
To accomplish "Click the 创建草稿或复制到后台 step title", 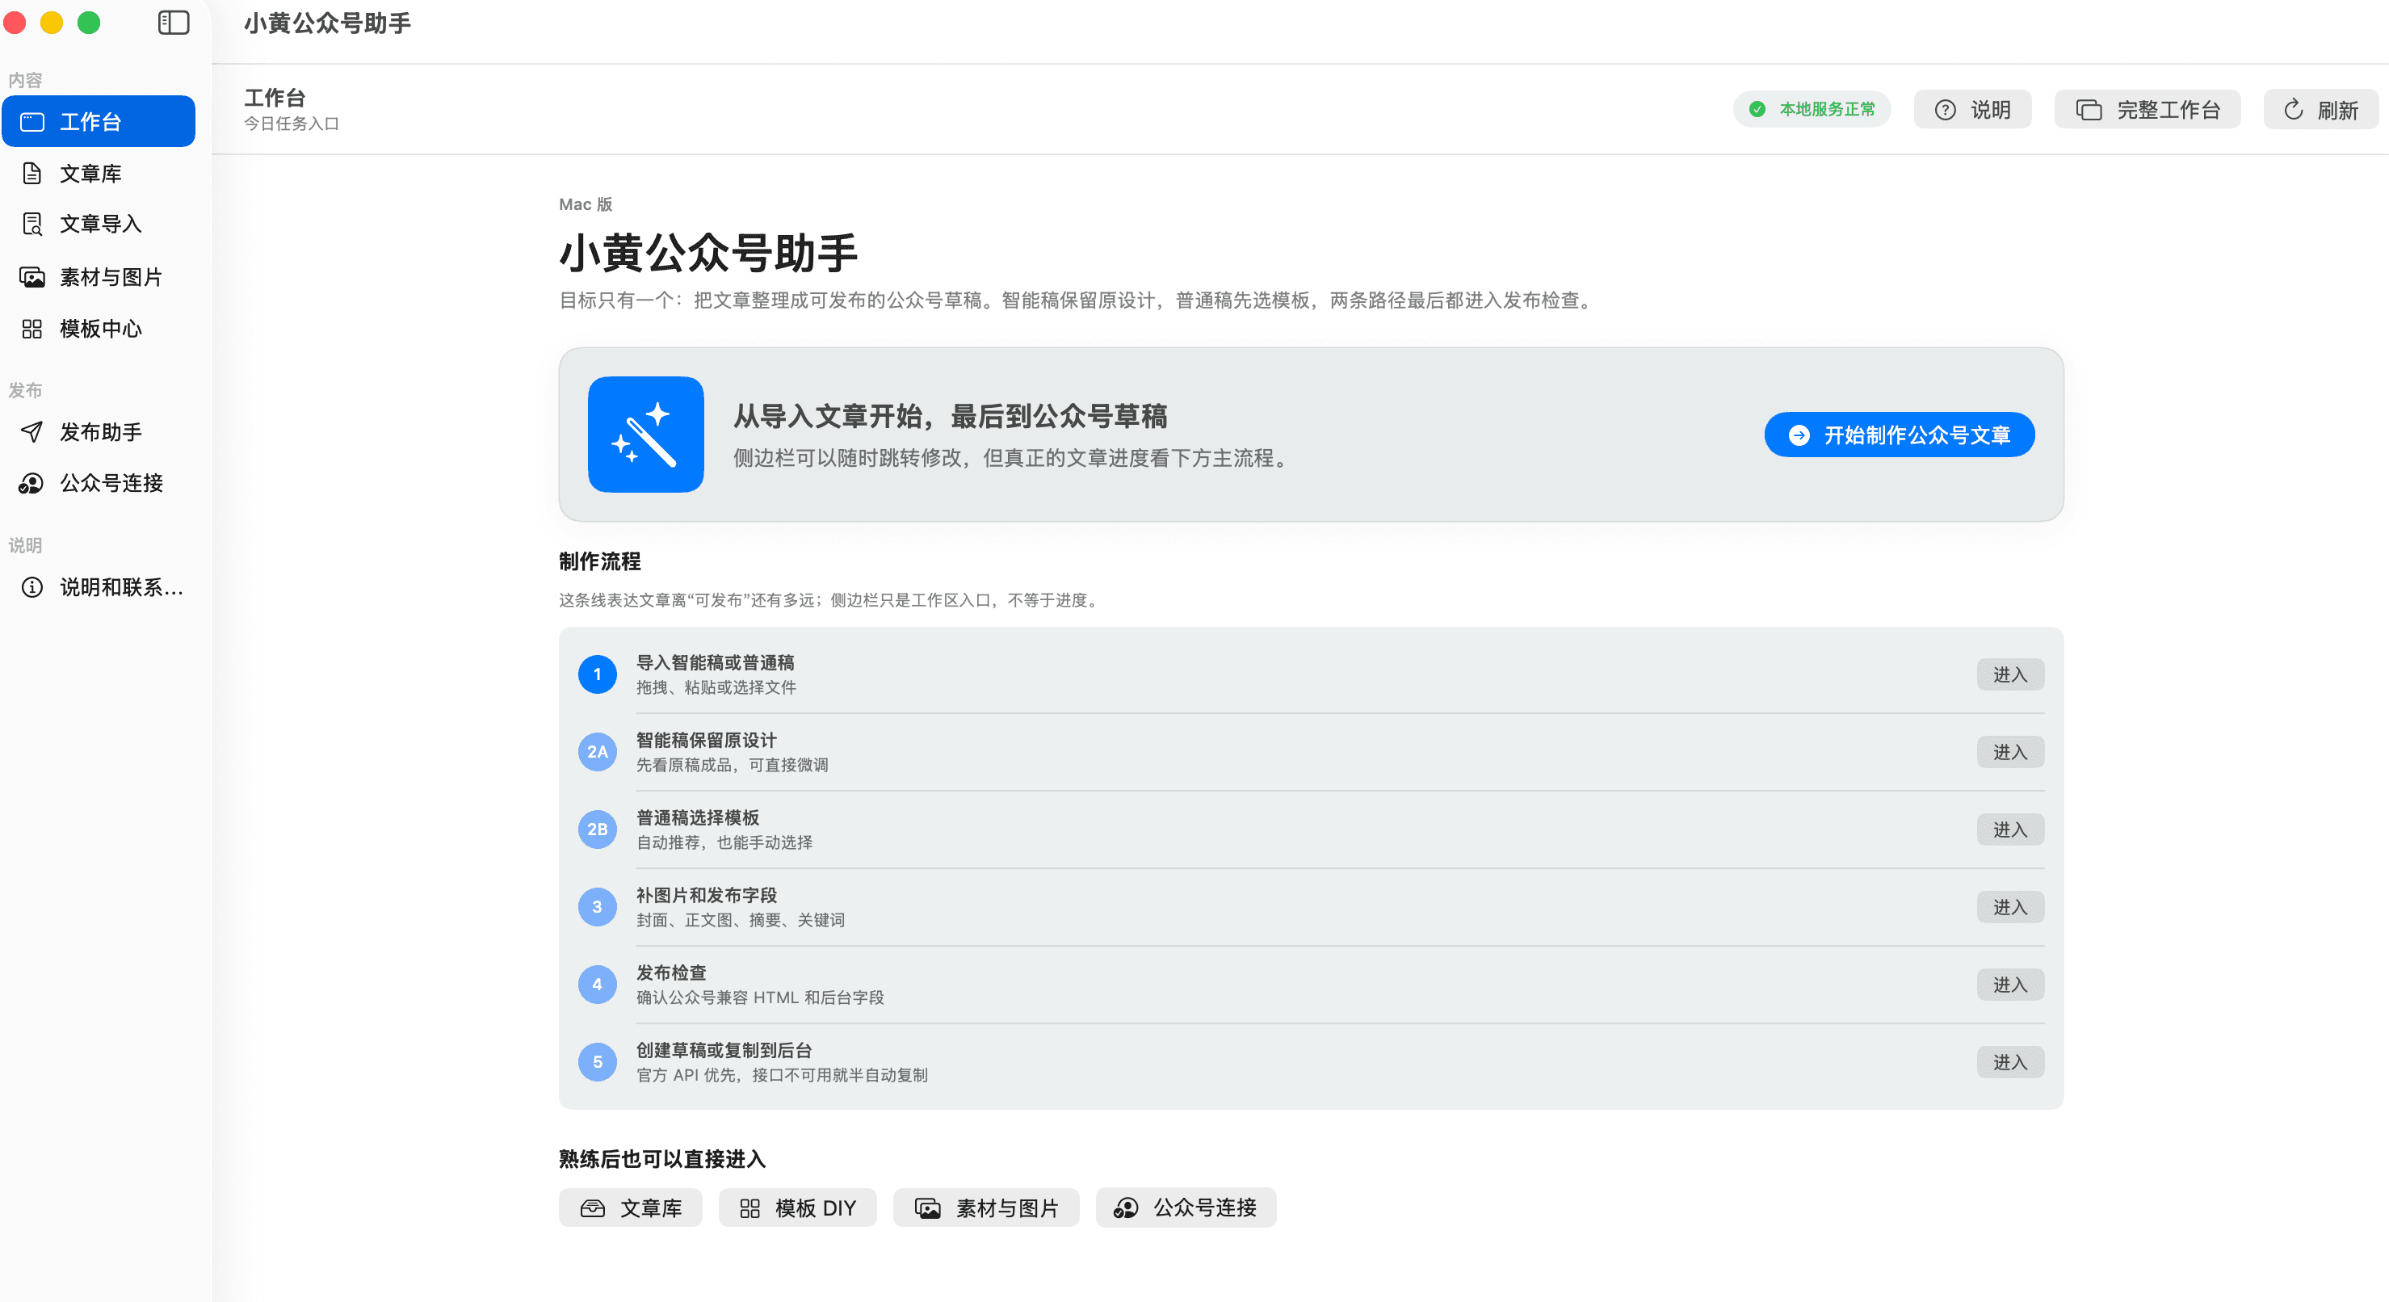I will pyautogui.click(x=724, y=1051).
